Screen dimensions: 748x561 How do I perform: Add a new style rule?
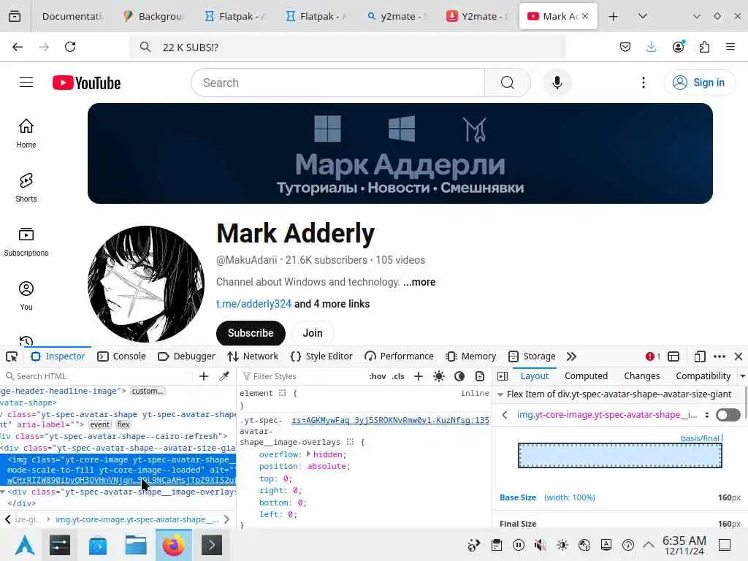(x=419, y=376)
